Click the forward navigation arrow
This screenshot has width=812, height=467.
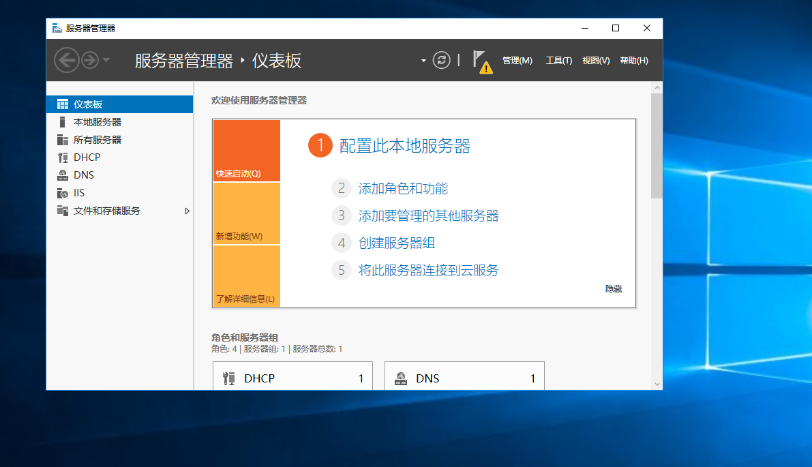coord(90,60)
